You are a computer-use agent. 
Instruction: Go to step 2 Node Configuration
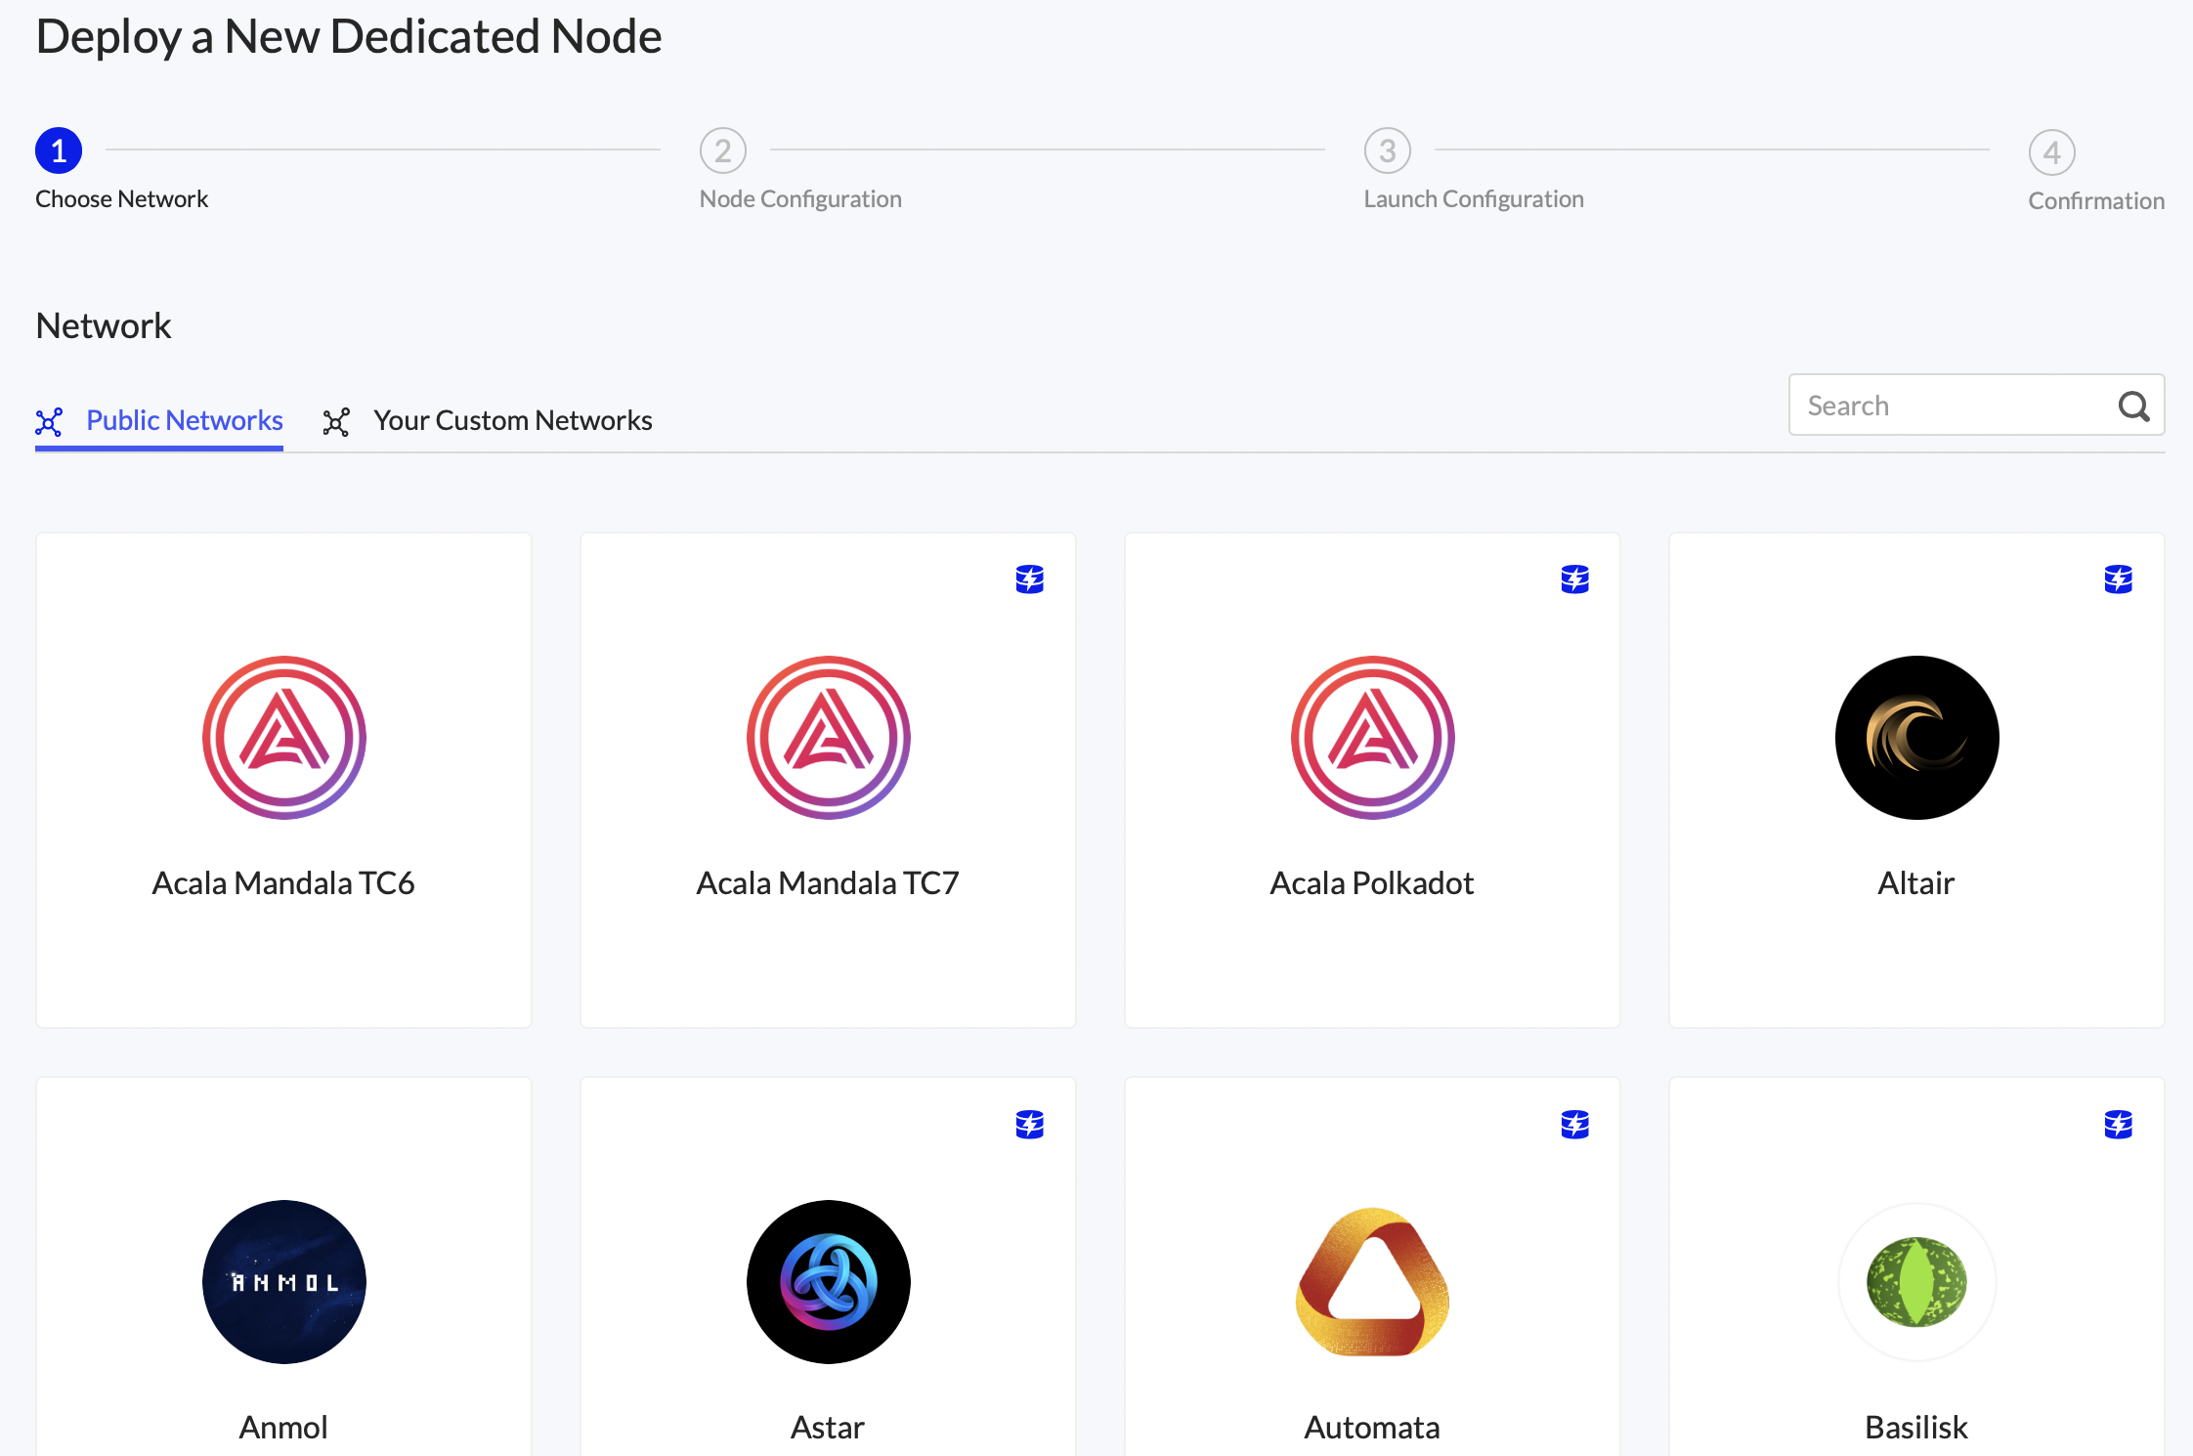(x=723, y=151)
